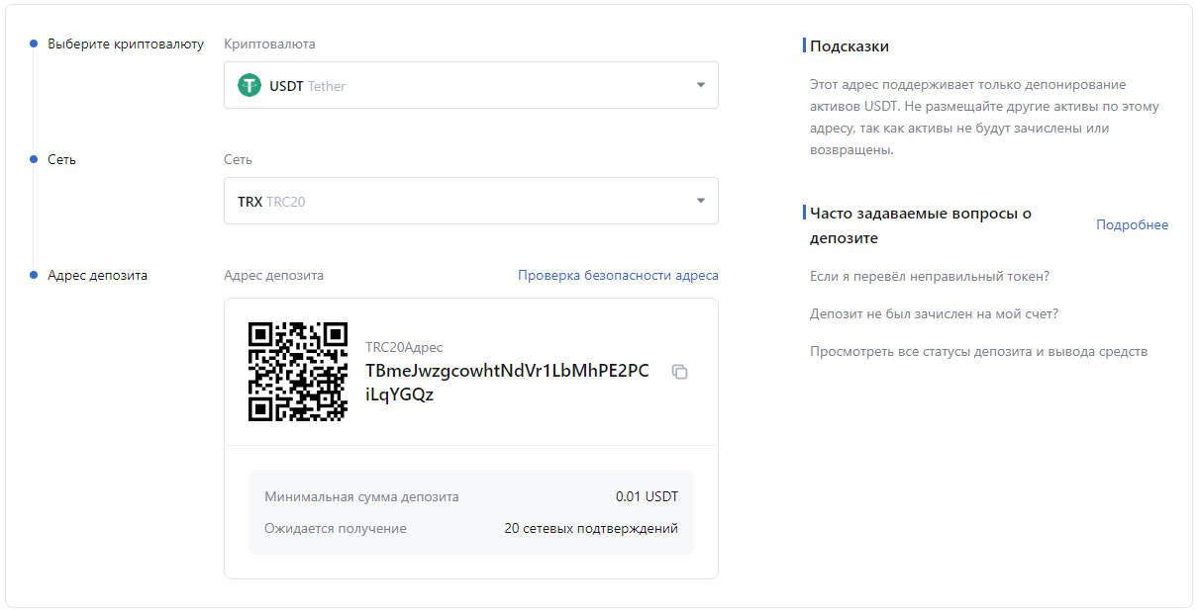
Task: Click the 'Адрес депозита' step bullet
Action: pyautogui.click(x=34, y=276)
